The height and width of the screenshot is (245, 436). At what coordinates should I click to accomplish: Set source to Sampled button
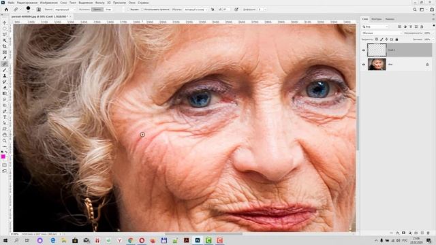click(97, 10)
